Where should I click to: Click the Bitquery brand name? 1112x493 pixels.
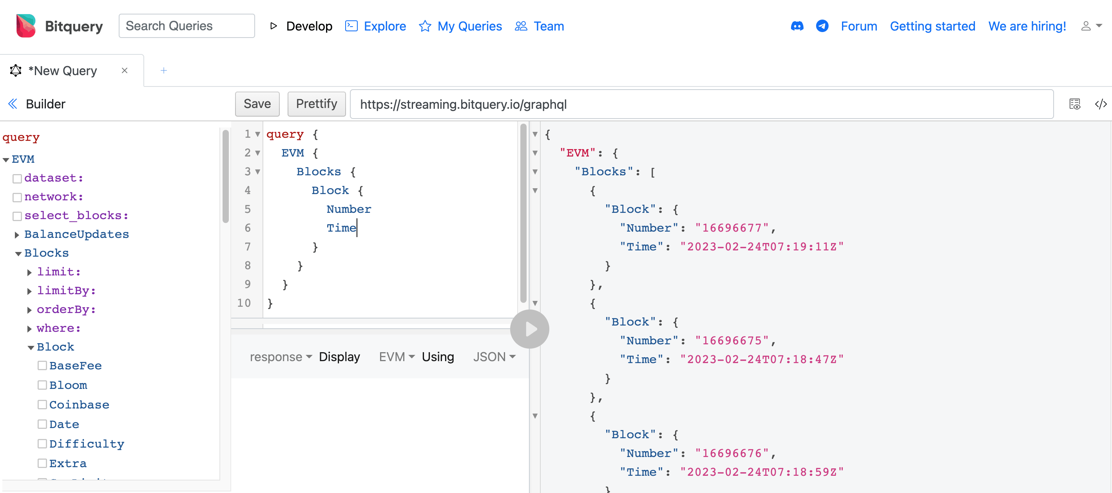pos(74,26)
